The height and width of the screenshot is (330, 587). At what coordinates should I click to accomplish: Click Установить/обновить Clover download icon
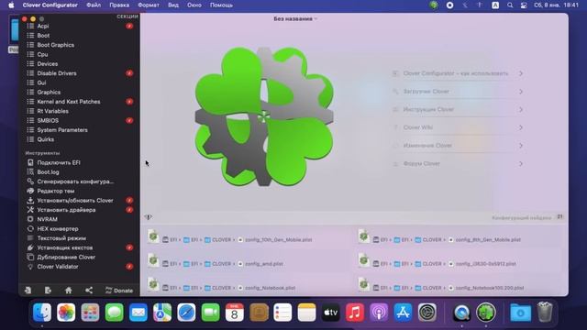pyautogui.click(x=30, y=200)
